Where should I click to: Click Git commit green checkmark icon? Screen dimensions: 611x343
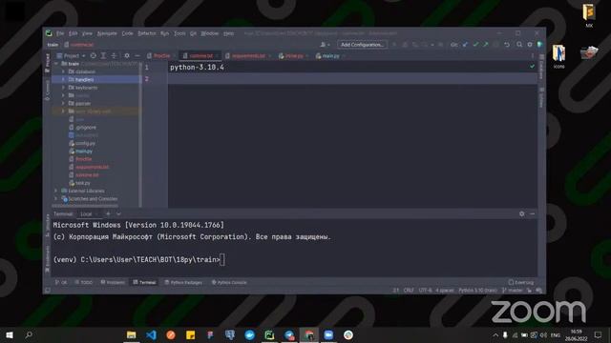pos(475,45)
